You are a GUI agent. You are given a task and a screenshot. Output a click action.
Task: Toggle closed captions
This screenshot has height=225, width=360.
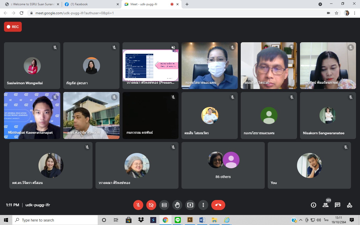pyautogui.click(x=164, y=205)
